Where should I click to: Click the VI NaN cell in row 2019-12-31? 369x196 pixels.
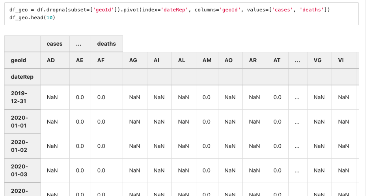point(344,97)
